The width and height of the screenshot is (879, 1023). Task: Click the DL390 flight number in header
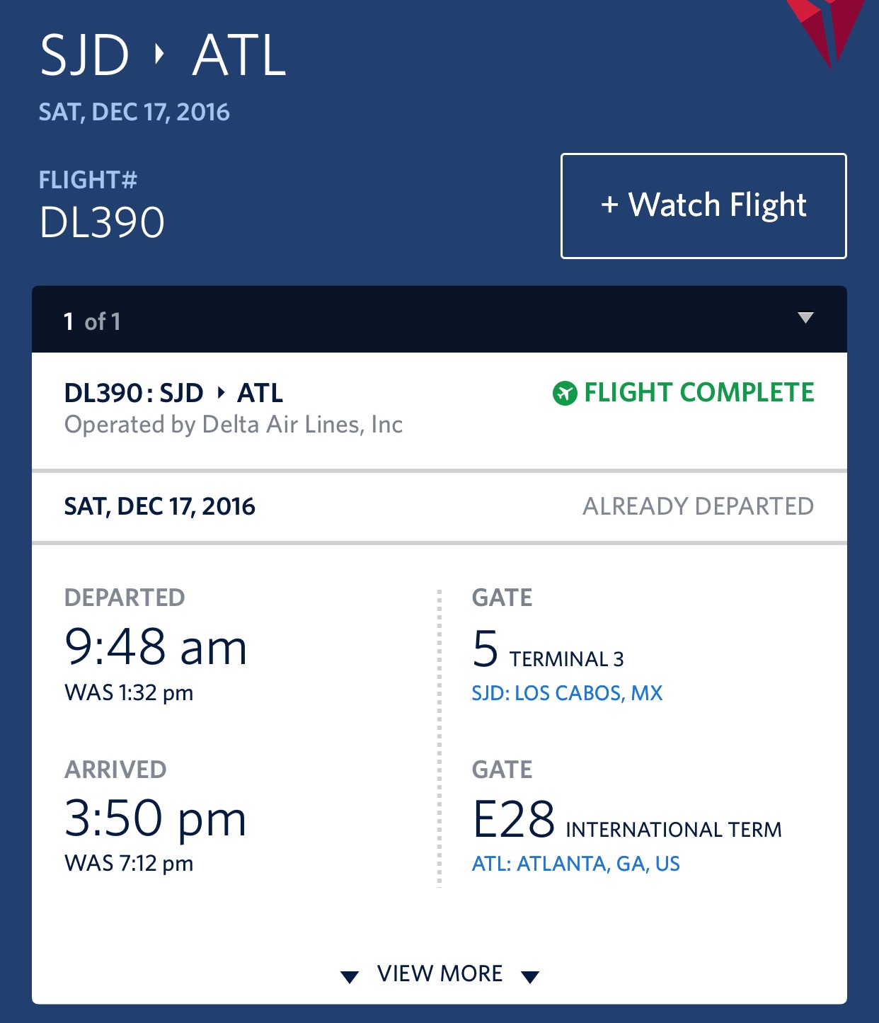[102, 222]
